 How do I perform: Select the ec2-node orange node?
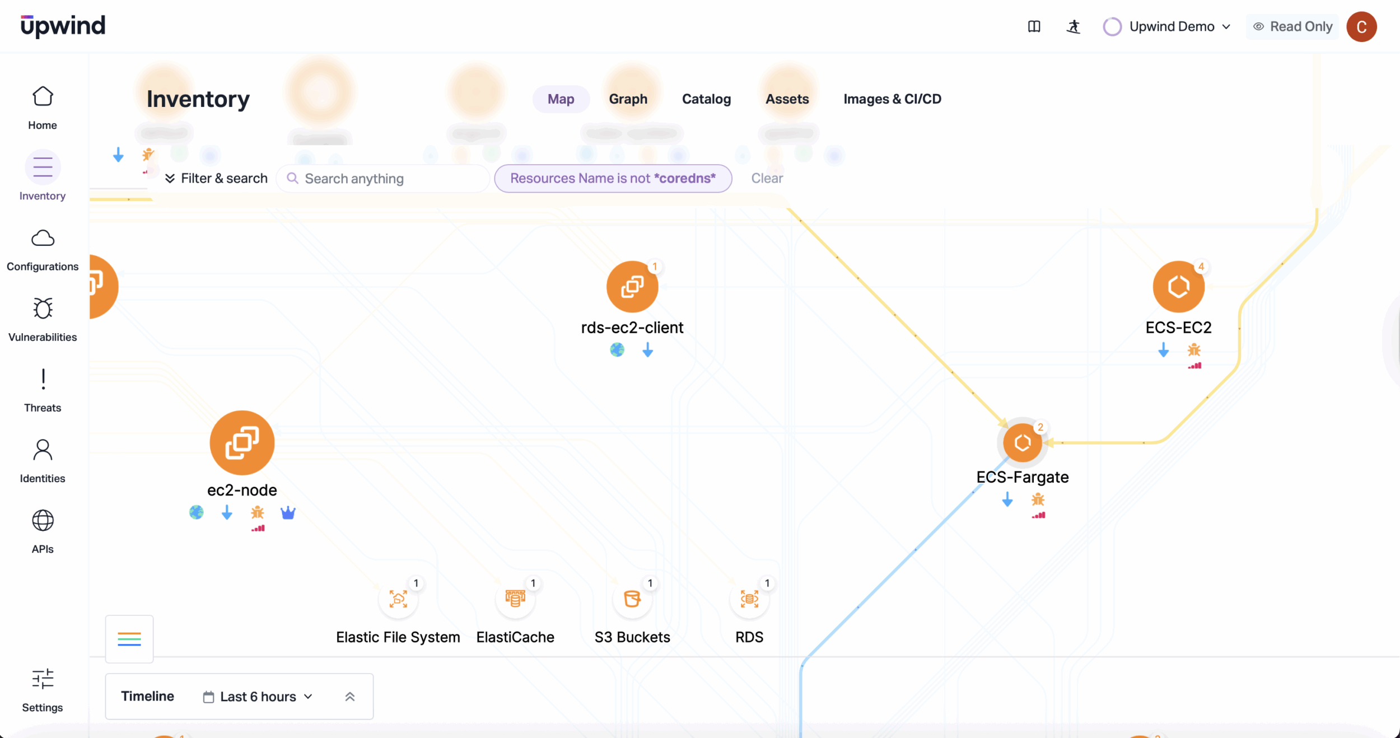[x=242, y=442]
